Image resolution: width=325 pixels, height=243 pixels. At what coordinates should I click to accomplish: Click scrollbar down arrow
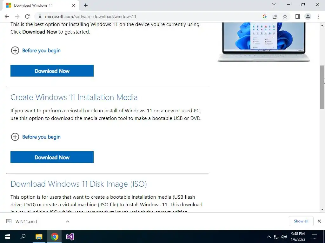322,209
